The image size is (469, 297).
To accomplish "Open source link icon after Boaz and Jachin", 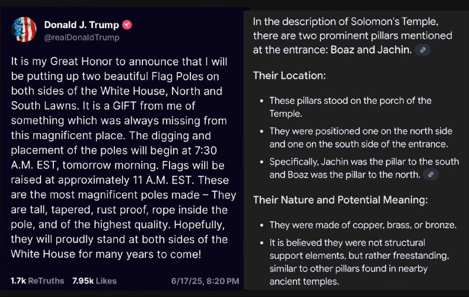I will [x=423, y=50].
